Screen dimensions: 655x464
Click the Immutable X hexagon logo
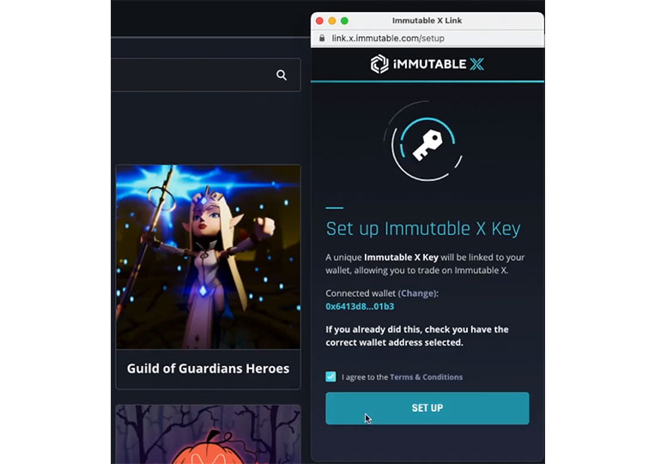[379, 64]
